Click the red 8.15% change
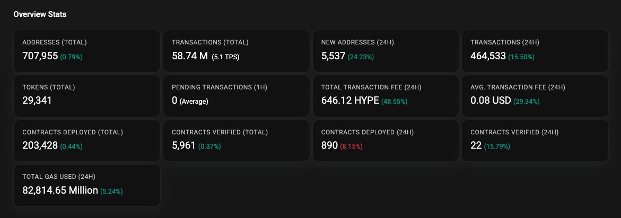621x218 pixels. pyautogui.click(x=351, y=147)
